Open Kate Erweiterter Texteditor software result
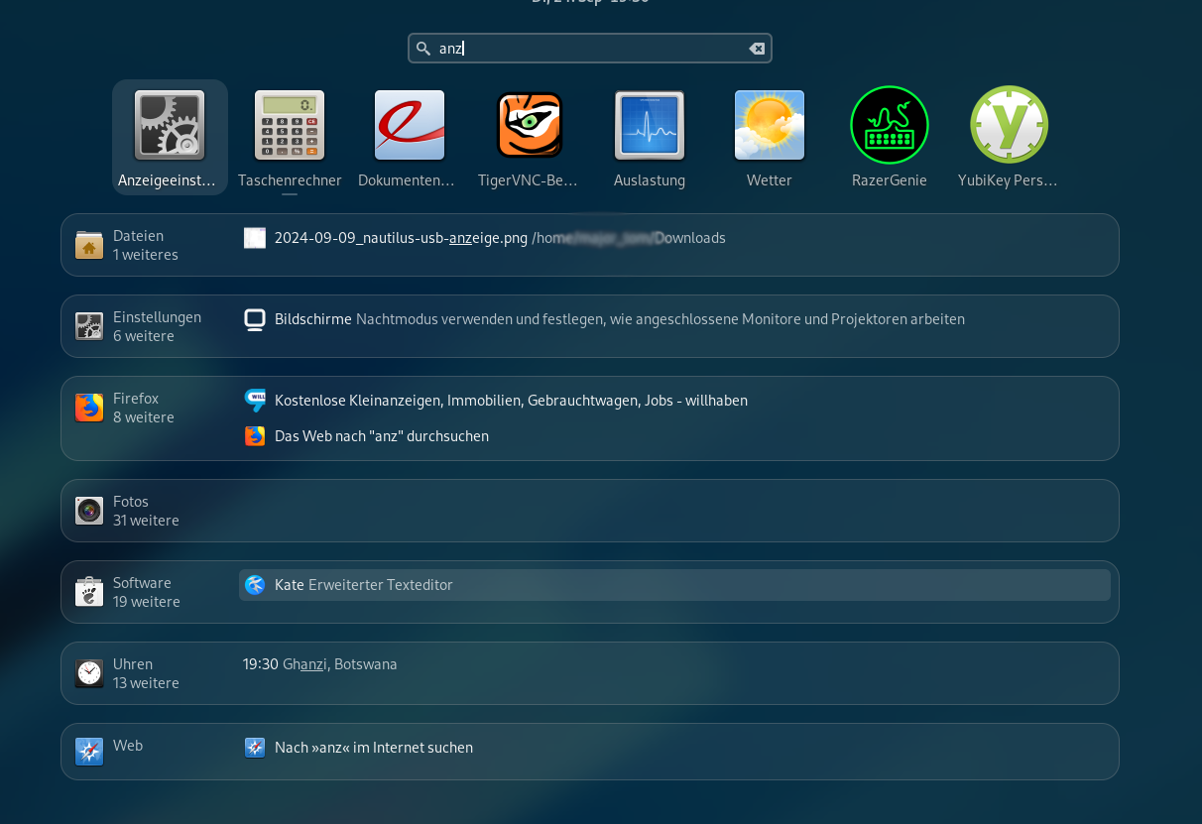Screen dimensions: 1202x824 pyautogui.click(x=674, y=585)
